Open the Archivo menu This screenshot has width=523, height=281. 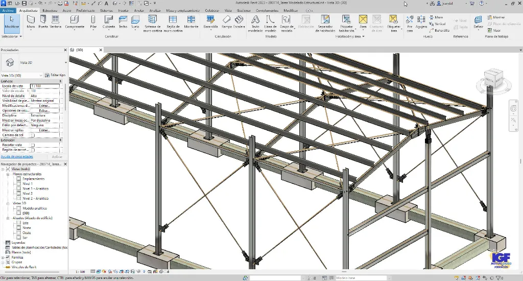8,10
